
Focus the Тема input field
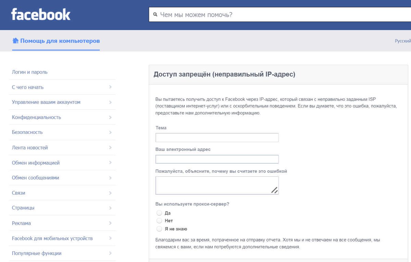[217, 138]
